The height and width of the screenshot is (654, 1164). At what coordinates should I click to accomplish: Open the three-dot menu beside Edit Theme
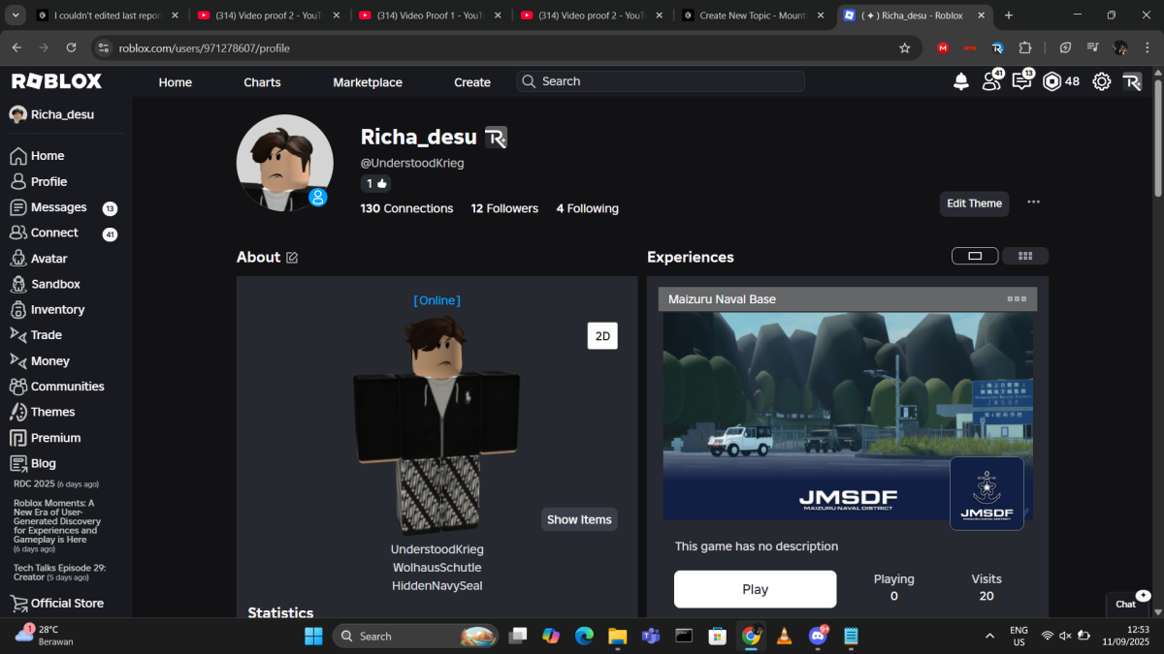(1033, 202)
